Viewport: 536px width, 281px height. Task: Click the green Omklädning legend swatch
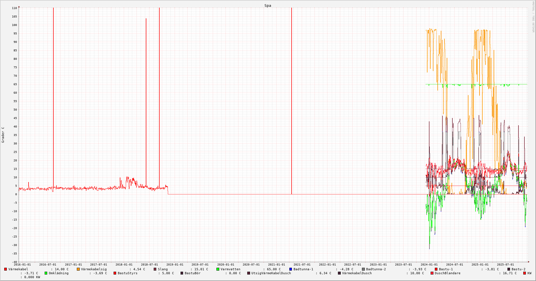(46, 273)
